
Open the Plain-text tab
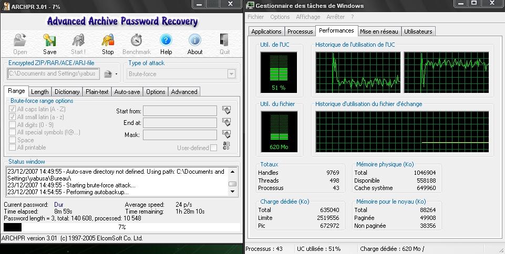pyautogui.click(x=97, y=92)
